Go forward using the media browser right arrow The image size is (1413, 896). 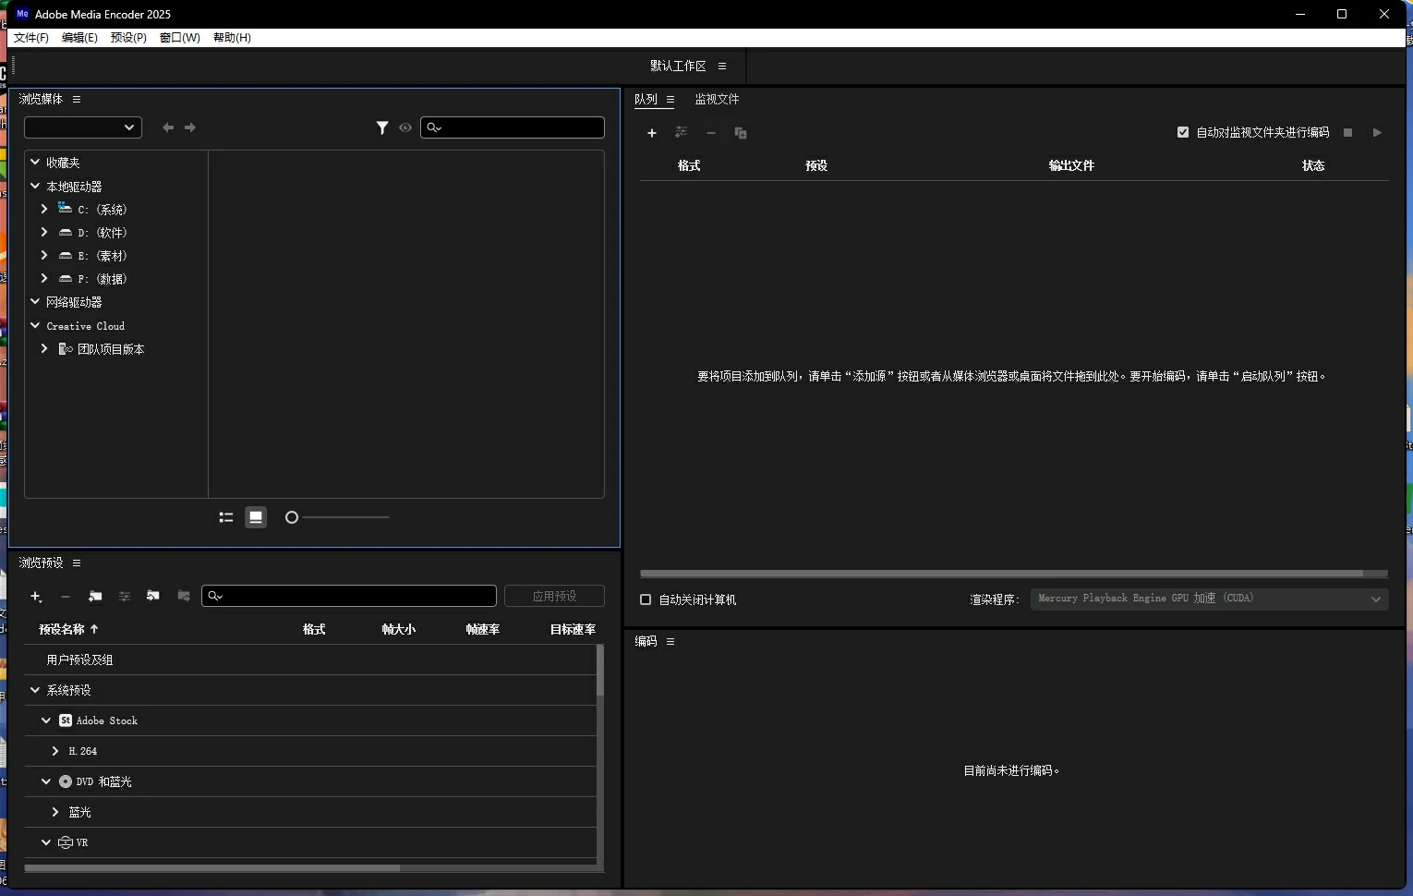click(190, 127)
